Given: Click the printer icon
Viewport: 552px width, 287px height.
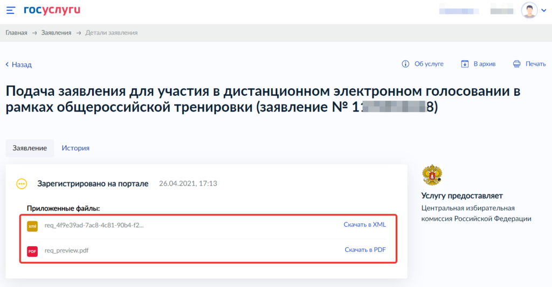Looking at the screenshot, I should (x=517, y=64).
